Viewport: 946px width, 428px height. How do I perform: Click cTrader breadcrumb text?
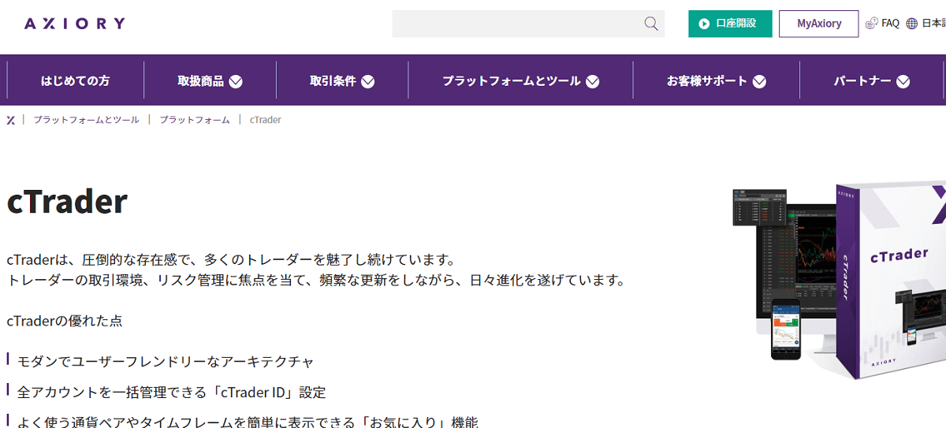click(266, 120)
